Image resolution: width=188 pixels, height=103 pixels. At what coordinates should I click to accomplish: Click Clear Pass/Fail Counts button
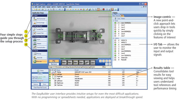click(40, 87)
